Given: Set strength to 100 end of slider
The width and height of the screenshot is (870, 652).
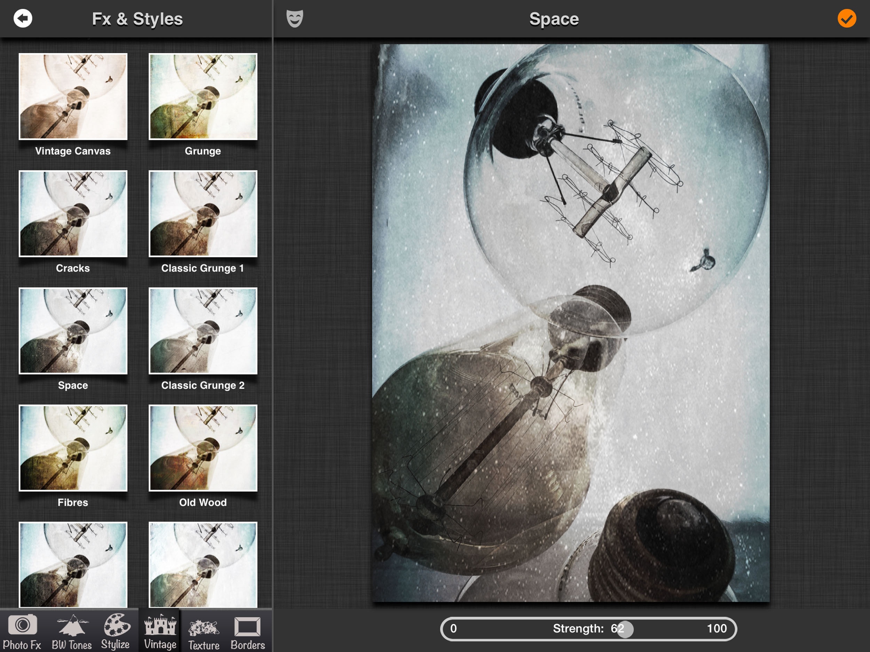Looking at the screenshot, I should coord(717,629).
